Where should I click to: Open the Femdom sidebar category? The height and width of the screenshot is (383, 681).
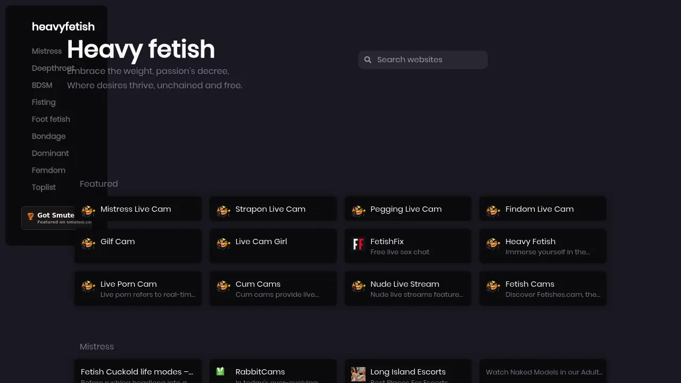(48, 170)
